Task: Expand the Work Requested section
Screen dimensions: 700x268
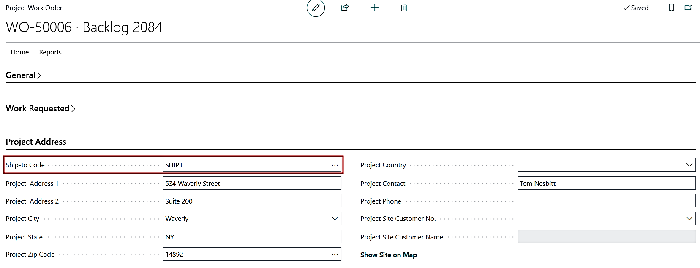Action: coord(40,109)
